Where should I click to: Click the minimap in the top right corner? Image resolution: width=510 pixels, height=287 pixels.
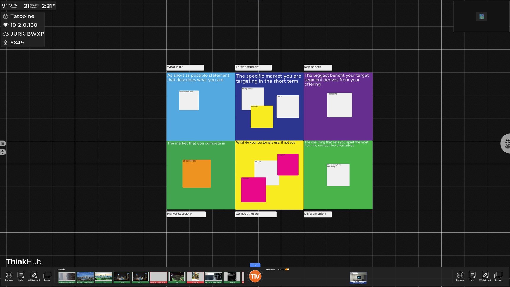point(481,17)
